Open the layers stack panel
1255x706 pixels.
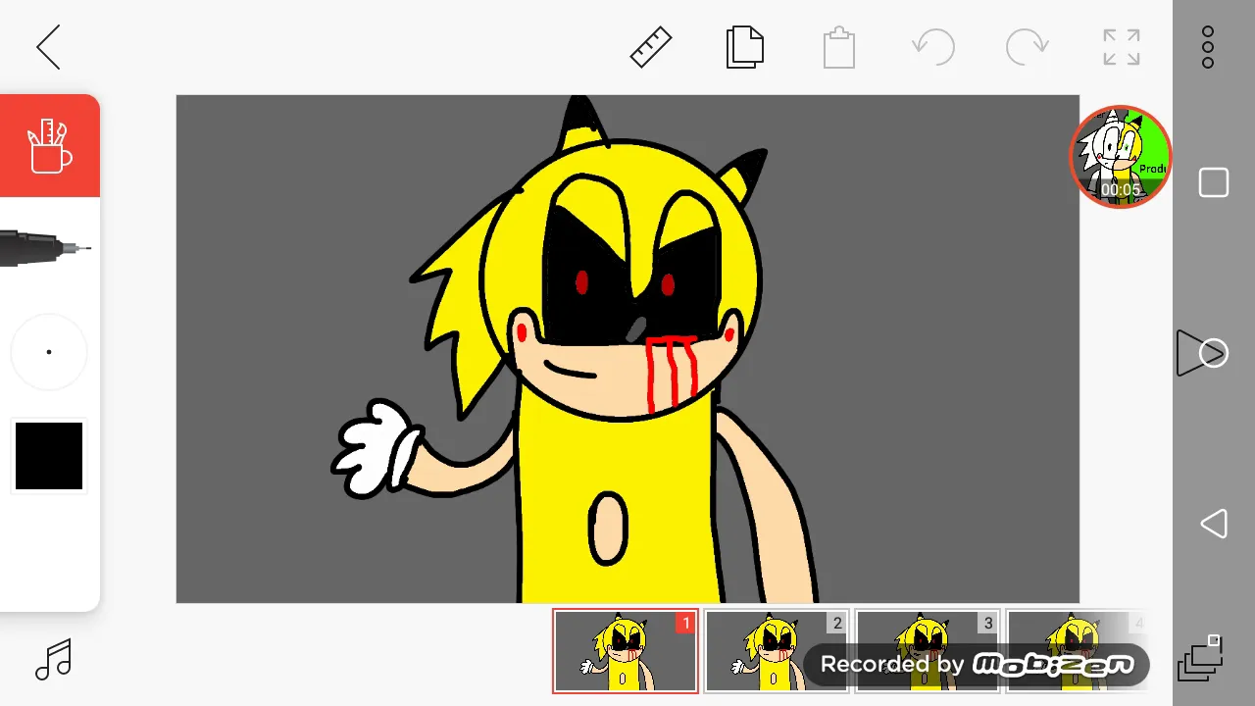click(1202, 657)
